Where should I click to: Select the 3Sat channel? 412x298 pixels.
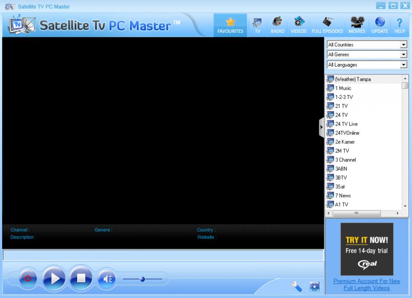pos(364,186)
